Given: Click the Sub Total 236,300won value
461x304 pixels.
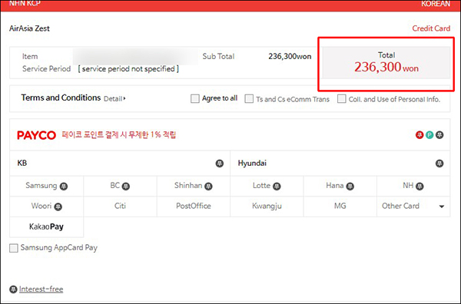Looking at the screenshot, I should [290, 56].
